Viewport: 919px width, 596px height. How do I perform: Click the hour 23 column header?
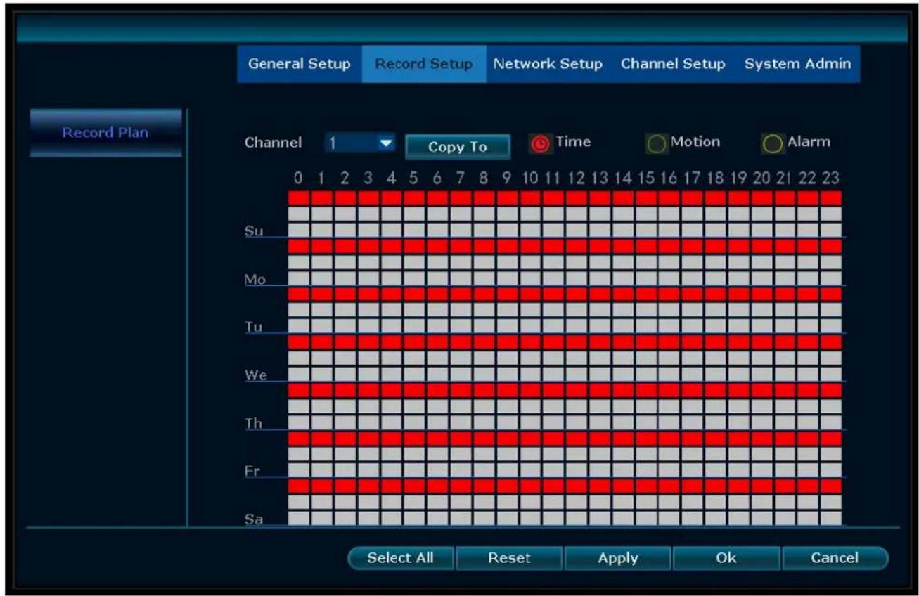tap(830, 179)
